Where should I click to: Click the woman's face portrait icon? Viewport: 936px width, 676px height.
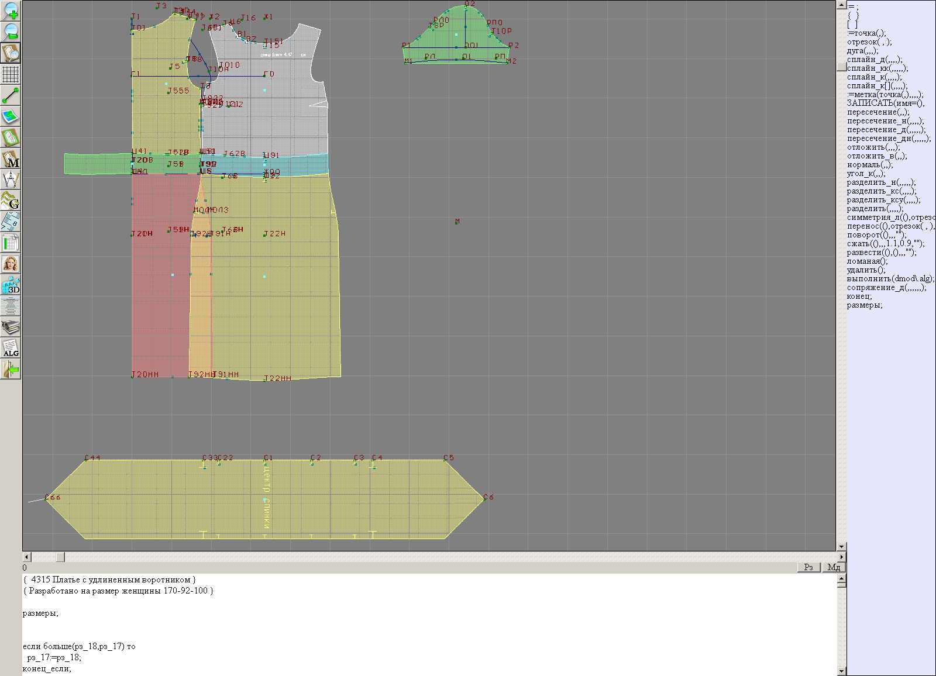(x=11, y=264)
